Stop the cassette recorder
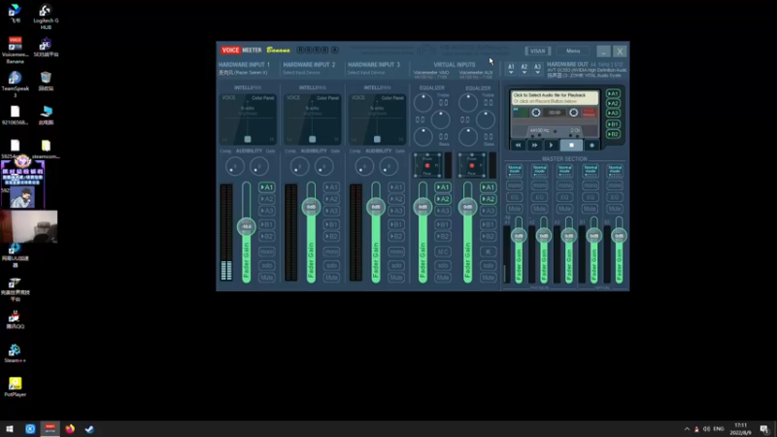 pyautogui.click(x=571, y=145)
